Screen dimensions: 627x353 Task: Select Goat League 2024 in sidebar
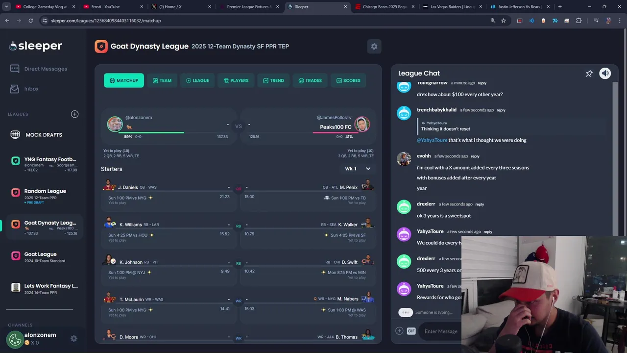(x=44, y=257)
